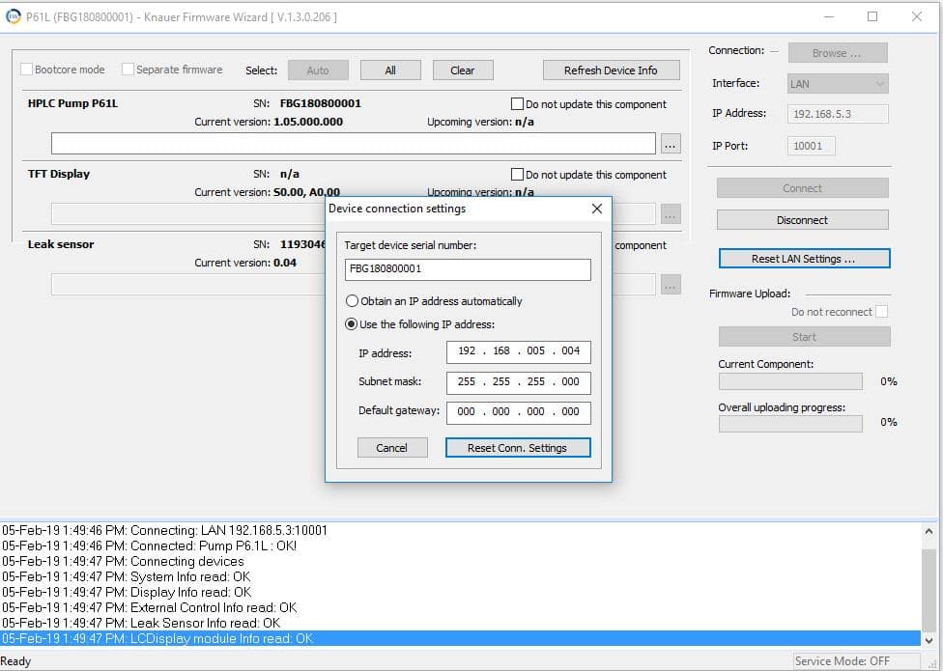Click the Overall uploading progress bar
Image resolution: width=943 pixels, height=671 pixels.
point(790,424)
